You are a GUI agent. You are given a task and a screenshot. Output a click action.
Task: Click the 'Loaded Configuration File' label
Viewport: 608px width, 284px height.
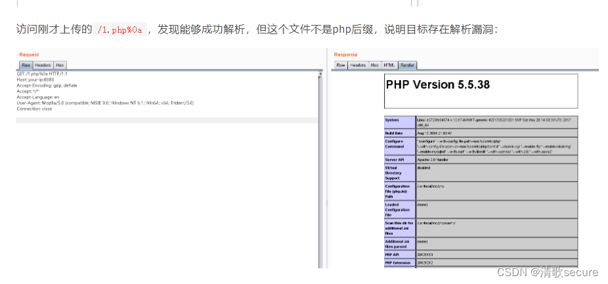coord(397,210)
